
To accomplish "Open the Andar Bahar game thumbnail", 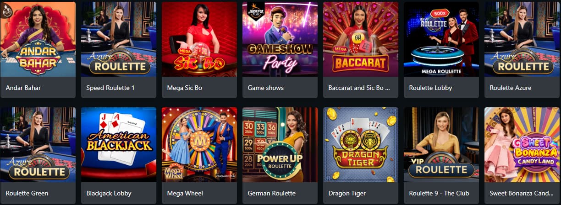I will 38,39.
